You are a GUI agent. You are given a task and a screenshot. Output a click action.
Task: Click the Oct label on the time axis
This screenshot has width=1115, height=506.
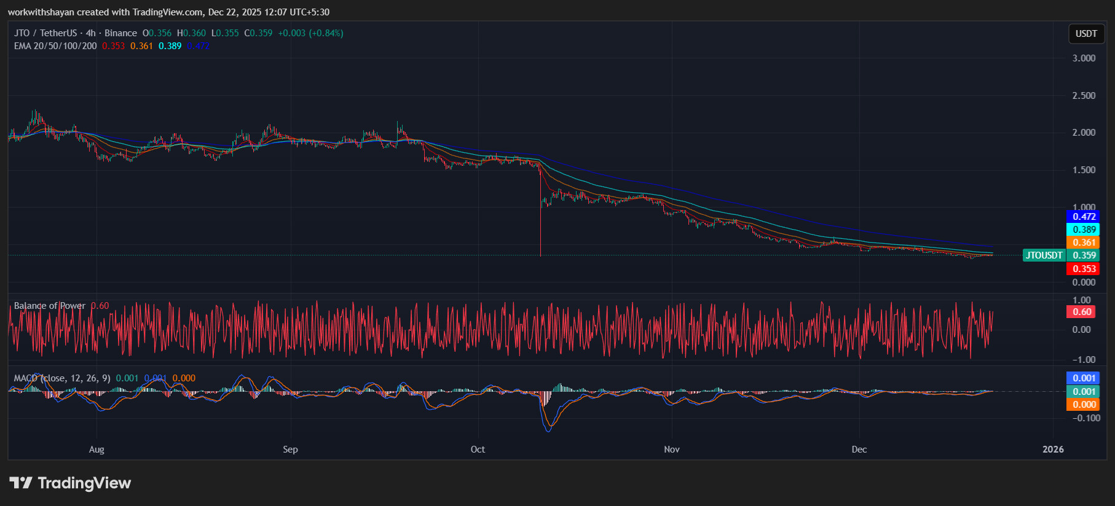pyautogui.click(x=478, y=450)
